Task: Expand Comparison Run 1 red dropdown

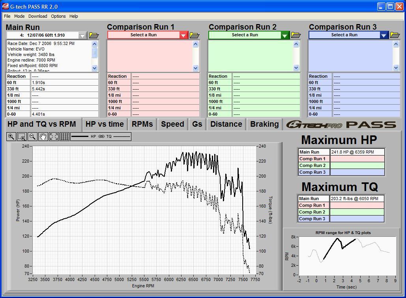Action: tap(183, 35)
